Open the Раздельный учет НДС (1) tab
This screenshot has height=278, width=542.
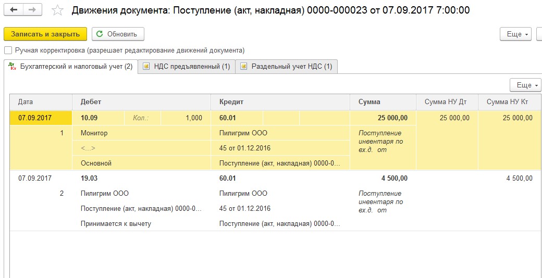click(291, 67)
